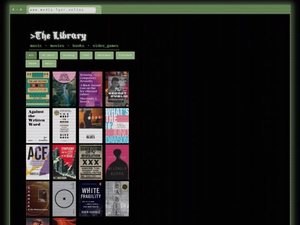
Task: Filter books by PRIDE tag
Action: coord(33,64)
